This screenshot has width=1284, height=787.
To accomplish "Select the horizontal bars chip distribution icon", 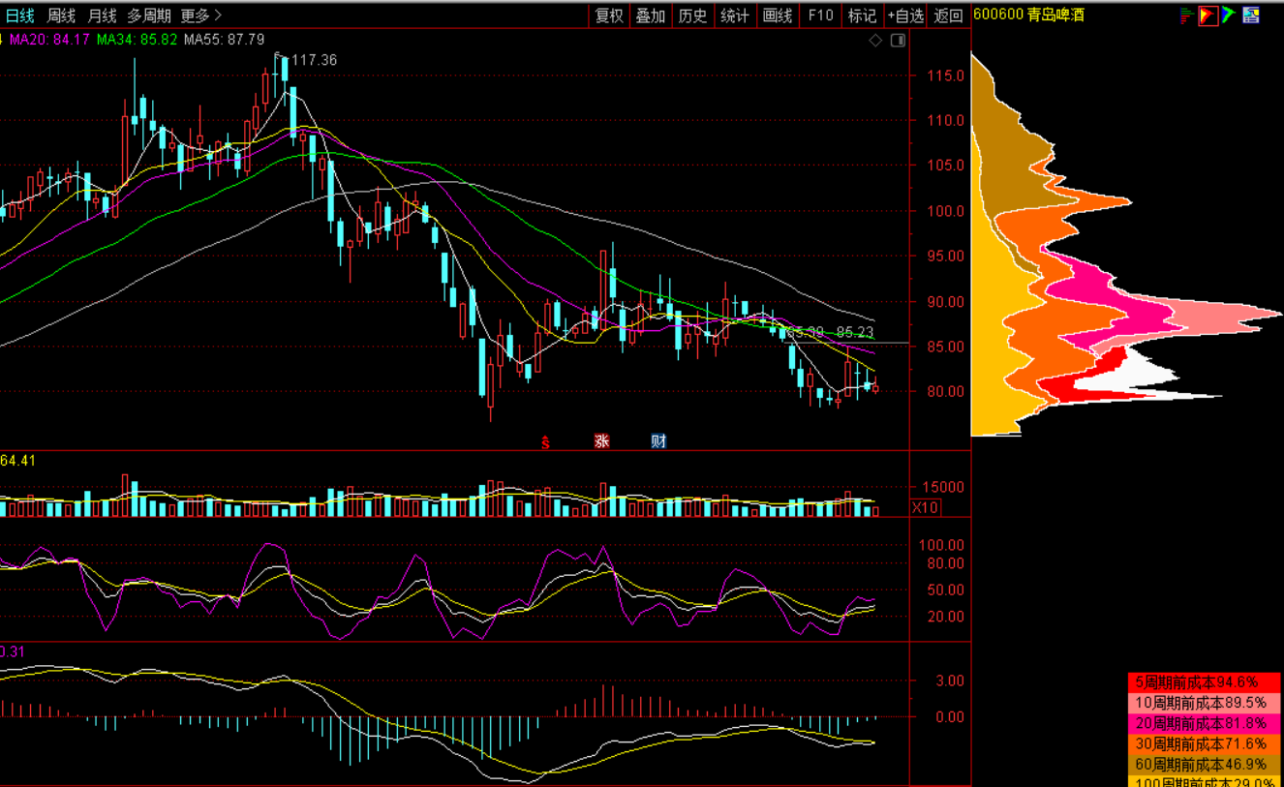I will tap(1186, 15).
